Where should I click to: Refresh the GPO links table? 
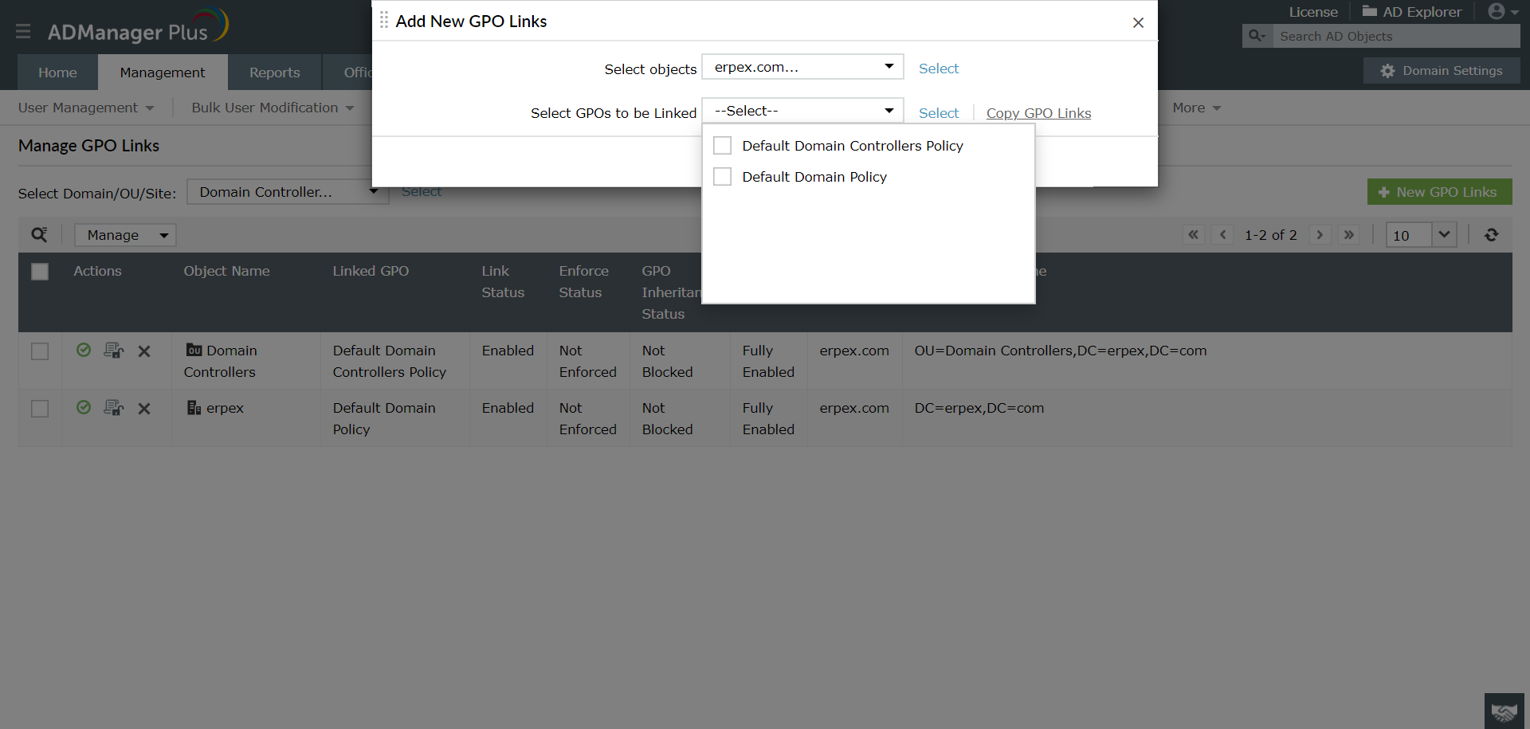click(1491, 234)
